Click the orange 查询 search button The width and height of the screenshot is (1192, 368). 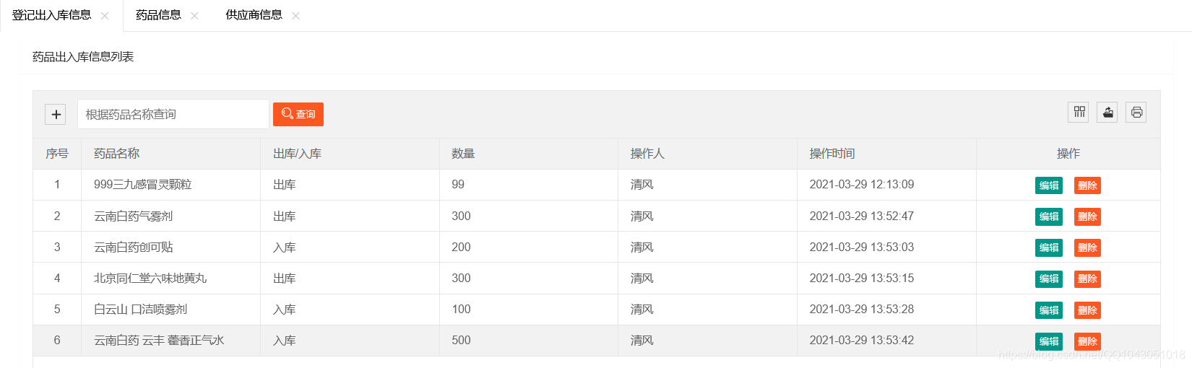(298, 114)
